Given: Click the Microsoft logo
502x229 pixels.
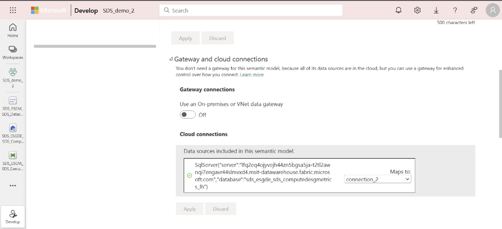Looking at the screenshot, I should pos(48,10).
